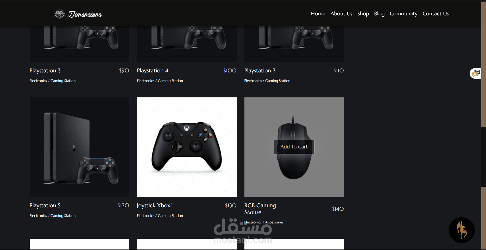Screen dimensions: 486x250
Task: Select the Shop navigation link
Action: tap(363, 14)
